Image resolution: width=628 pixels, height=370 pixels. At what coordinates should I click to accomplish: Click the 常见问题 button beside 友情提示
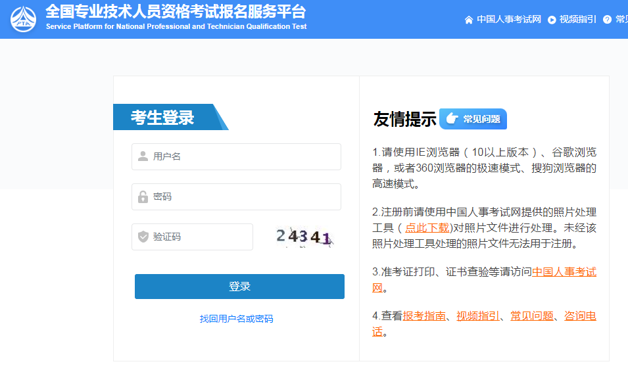click(473, 119)
